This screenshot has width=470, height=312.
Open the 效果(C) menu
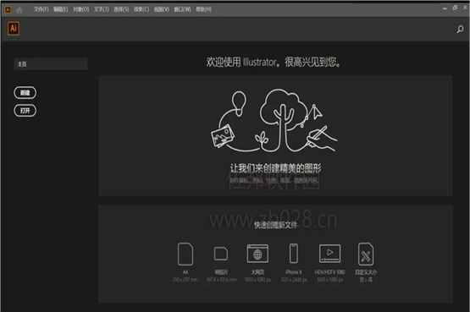(x=141, y=9)
